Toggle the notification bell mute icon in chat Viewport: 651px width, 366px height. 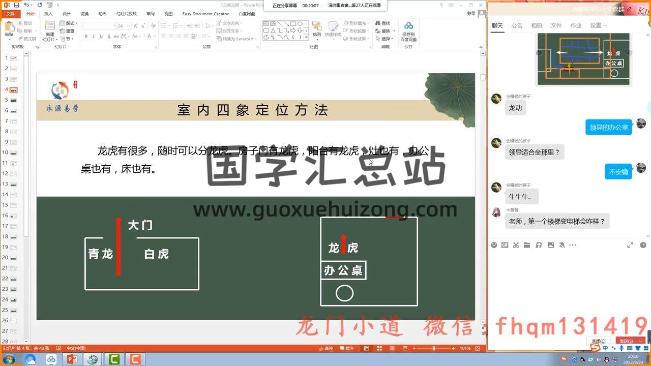pyautogui.click(x=561, y=245)
